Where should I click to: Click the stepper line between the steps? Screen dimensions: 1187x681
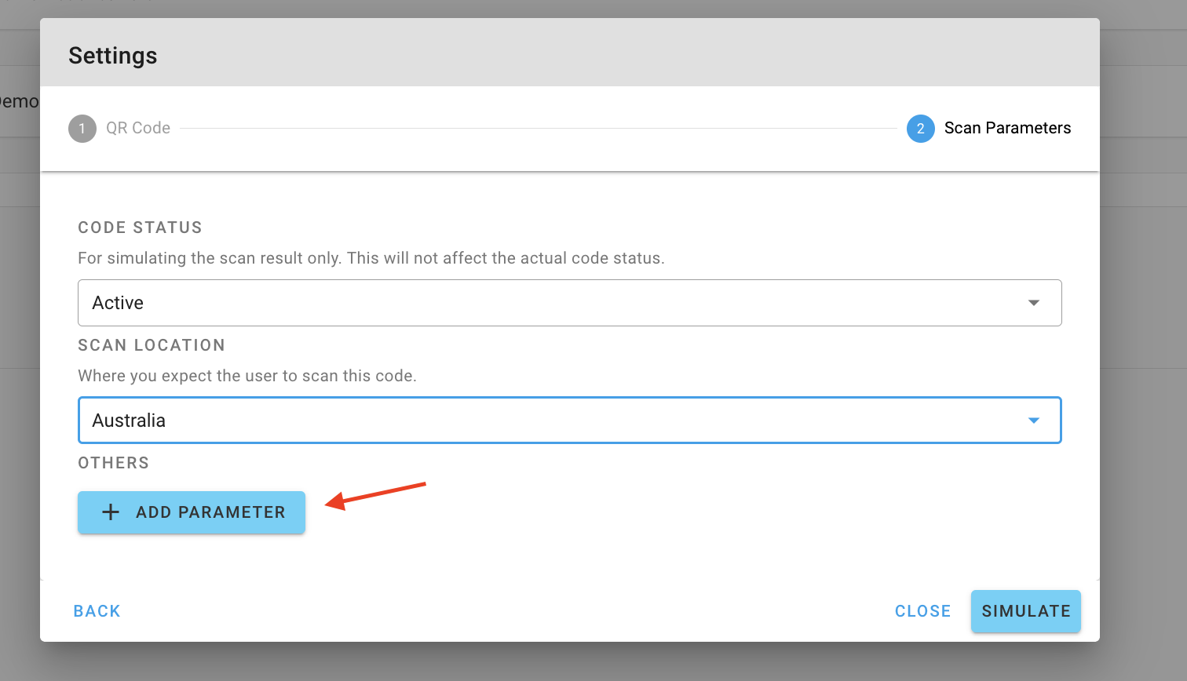pyautogui.click(x=539, y=129)
